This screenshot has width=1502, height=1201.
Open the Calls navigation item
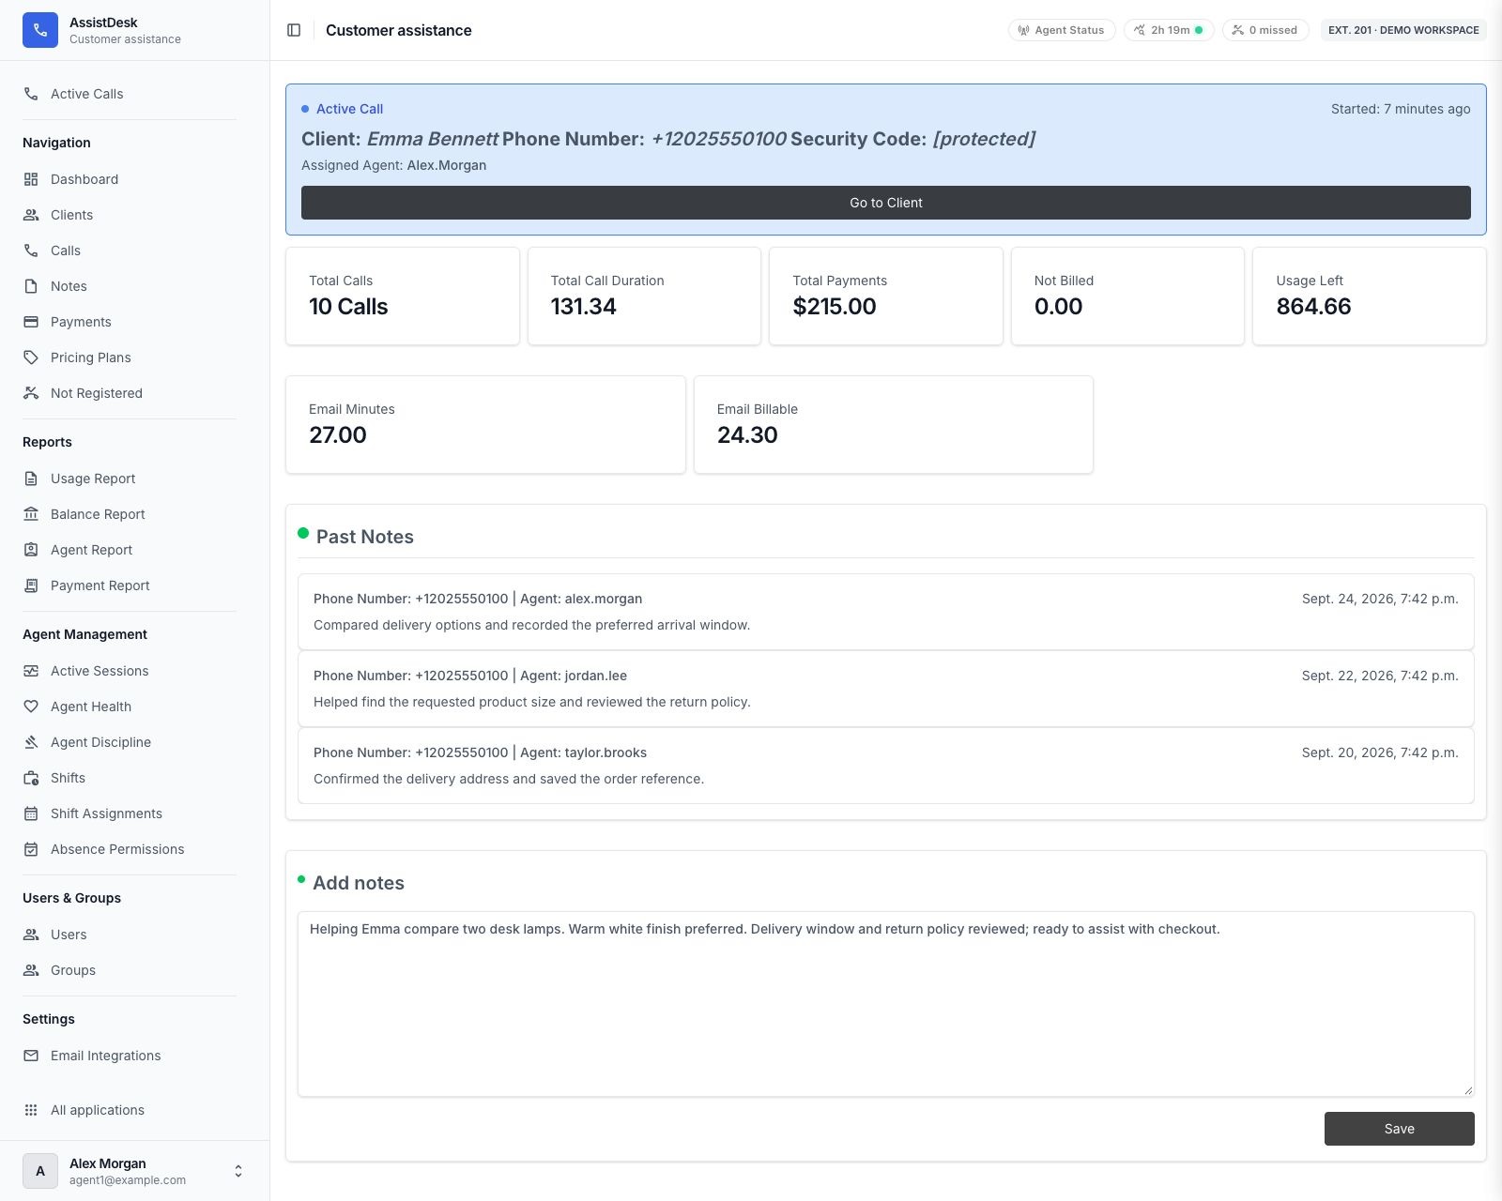tap(130, 251)
